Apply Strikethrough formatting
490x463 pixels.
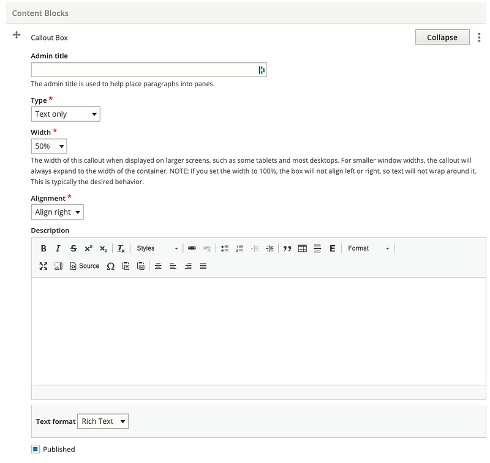click(x=73, y=248)
